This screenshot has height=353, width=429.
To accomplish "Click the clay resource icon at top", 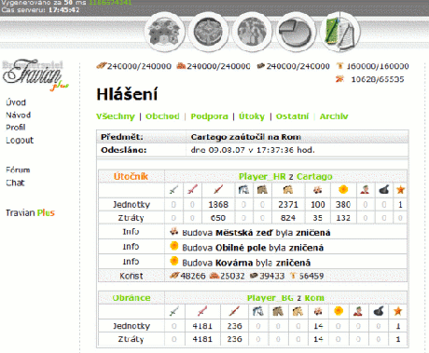I will tap(181, 66).
